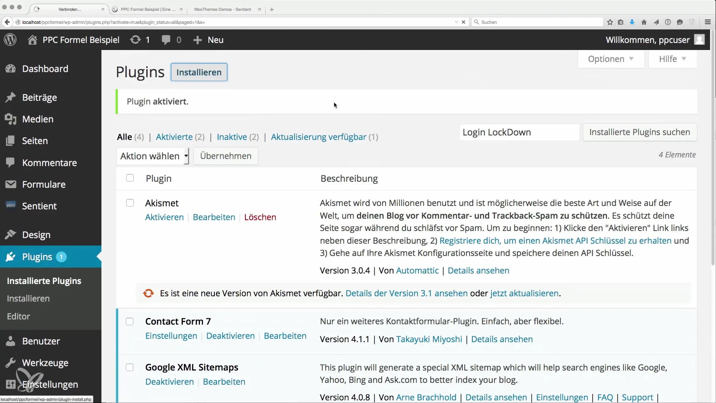This screenshot has width=716, height=403.
Task: Select the Contact Form 7 checkbox
Action: [129, 321]
